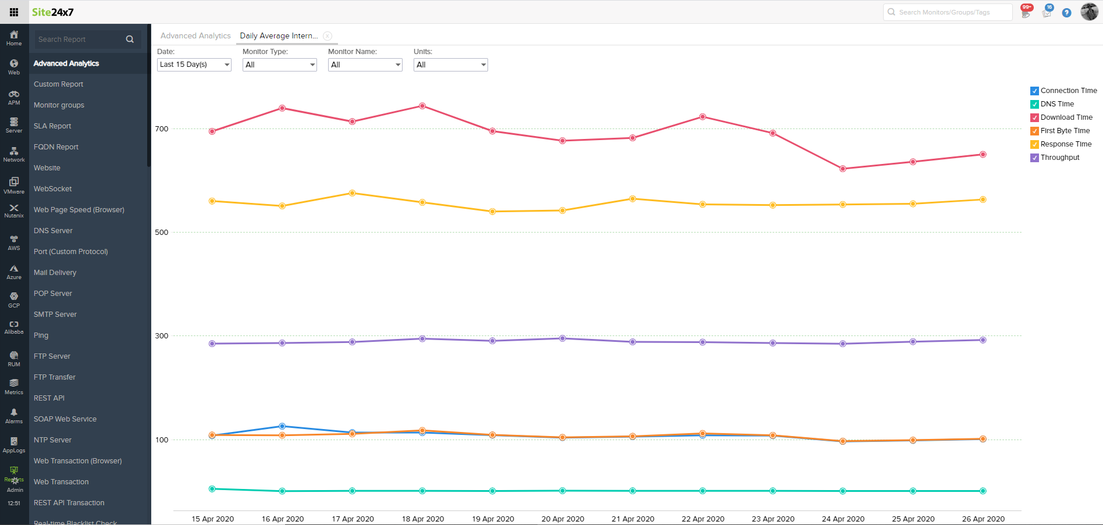Open the SLA Report page
This screenshot has width=1103, height=525.
coord(52,126)
